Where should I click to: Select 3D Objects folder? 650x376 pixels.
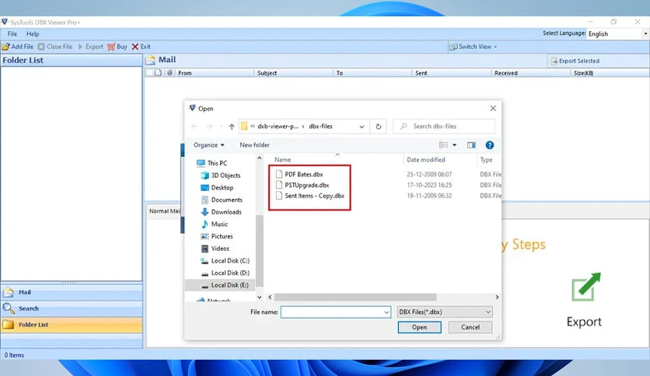click(221, 176)
